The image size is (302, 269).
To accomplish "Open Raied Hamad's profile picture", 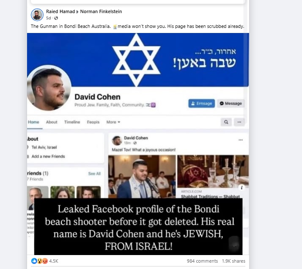I will [37, 15].
